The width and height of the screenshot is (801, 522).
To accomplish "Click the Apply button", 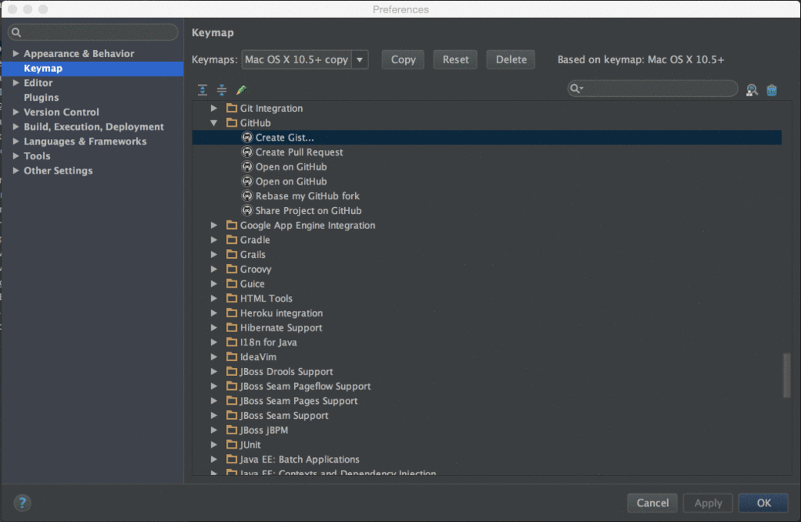I will click(708, 503).
